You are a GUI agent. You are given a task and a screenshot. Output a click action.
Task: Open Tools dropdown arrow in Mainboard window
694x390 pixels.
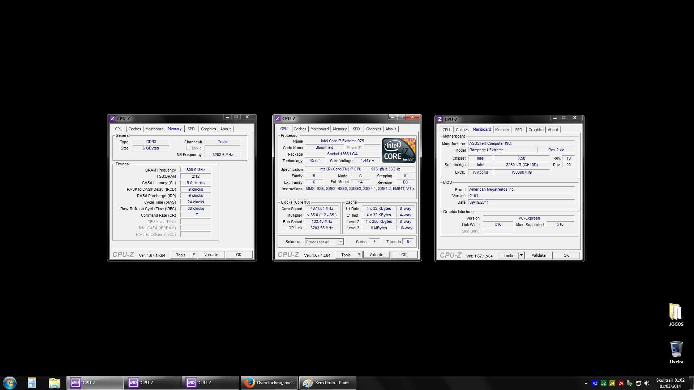tap(521, 255)
